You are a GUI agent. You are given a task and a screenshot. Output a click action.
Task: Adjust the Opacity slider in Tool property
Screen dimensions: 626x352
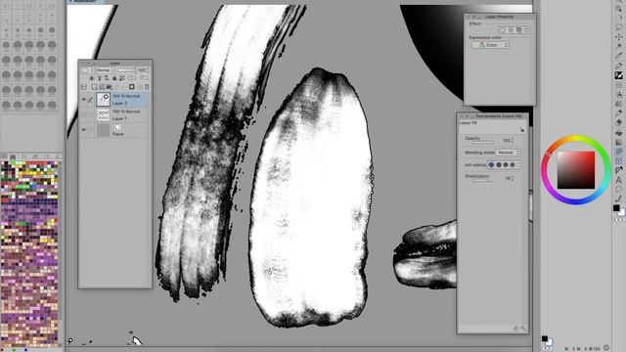point(483,142)
